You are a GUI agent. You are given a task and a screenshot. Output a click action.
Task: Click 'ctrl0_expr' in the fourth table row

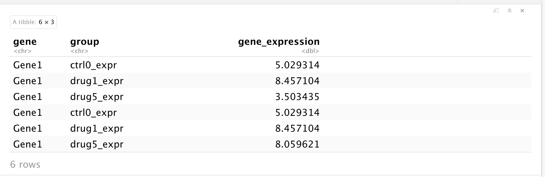point(93,113)
